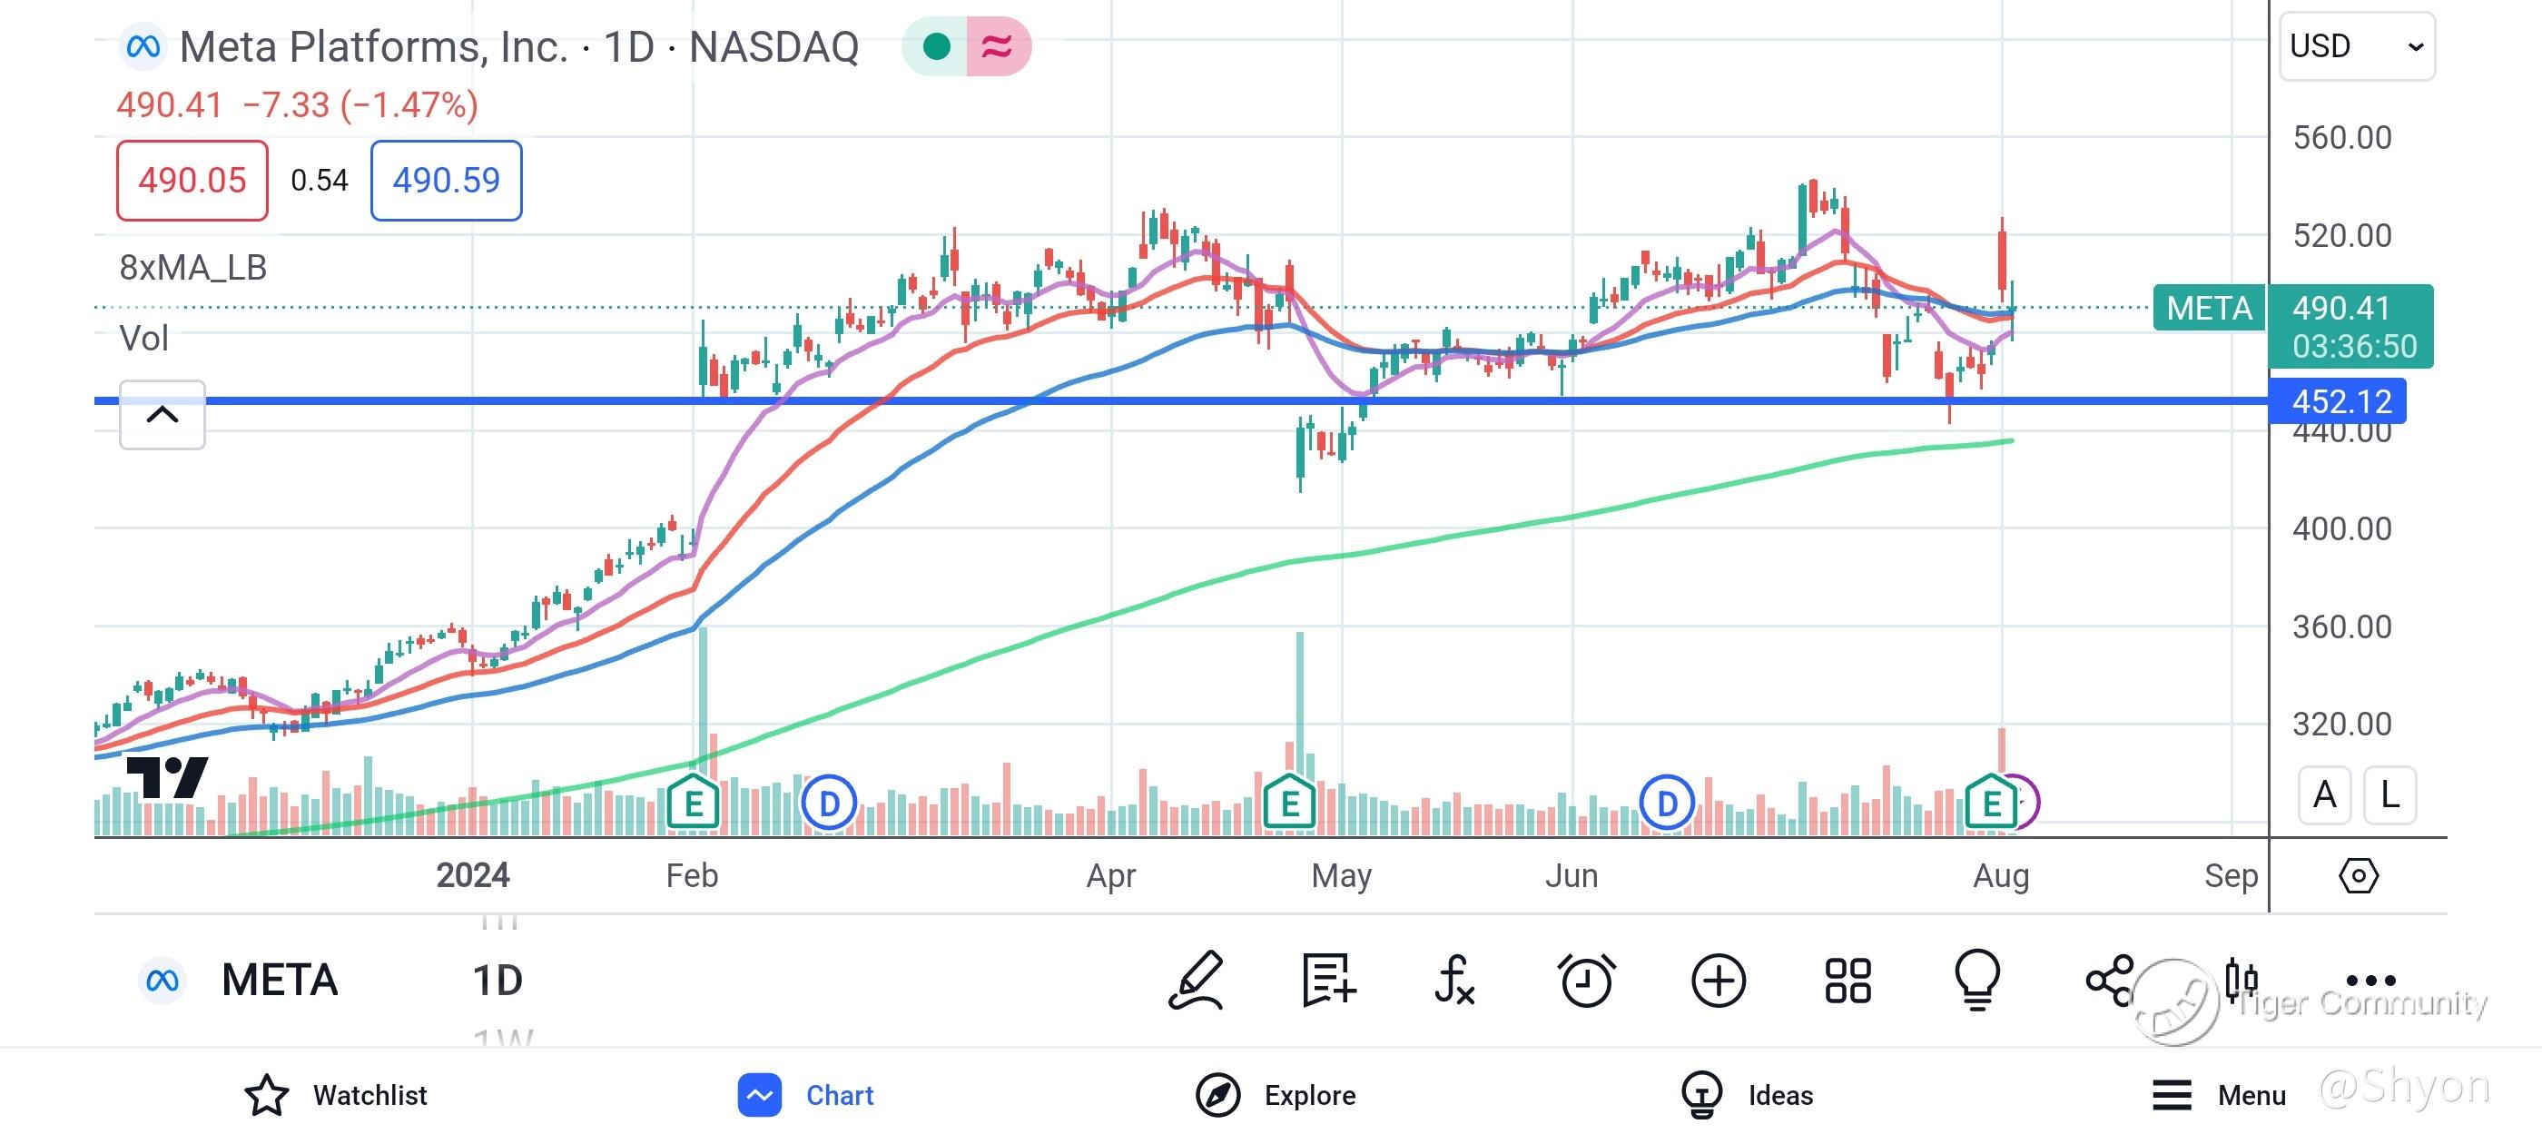The height and width of the screenshot is (1144, 2542).
Task: Collapse the indicator legend chevron
Action: (163, 415)
